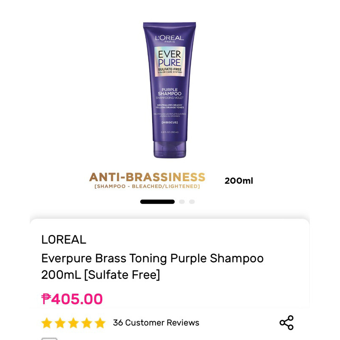Tap the L'Oréal Paris logo on the tube
340x340 pixels.
coord(170,39)
